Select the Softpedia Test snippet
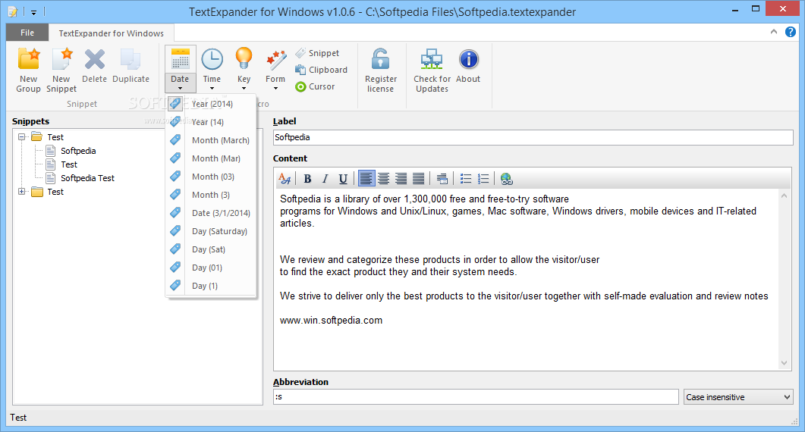This screenshot has height=432, width=805. pyautogui.click(x=80, y=178)
